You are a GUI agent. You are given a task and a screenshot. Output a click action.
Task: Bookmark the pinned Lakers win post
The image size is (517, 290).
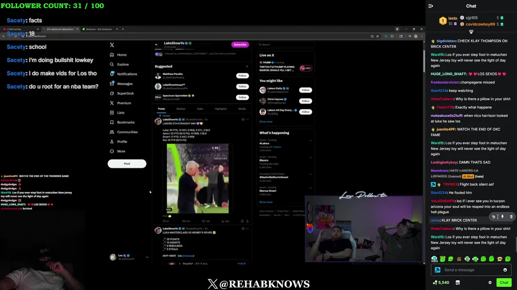point(242,221)
